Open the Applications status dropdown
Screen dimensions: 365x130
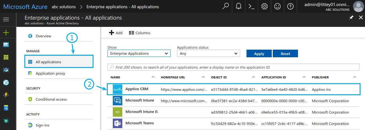click(x=209, y=54)
